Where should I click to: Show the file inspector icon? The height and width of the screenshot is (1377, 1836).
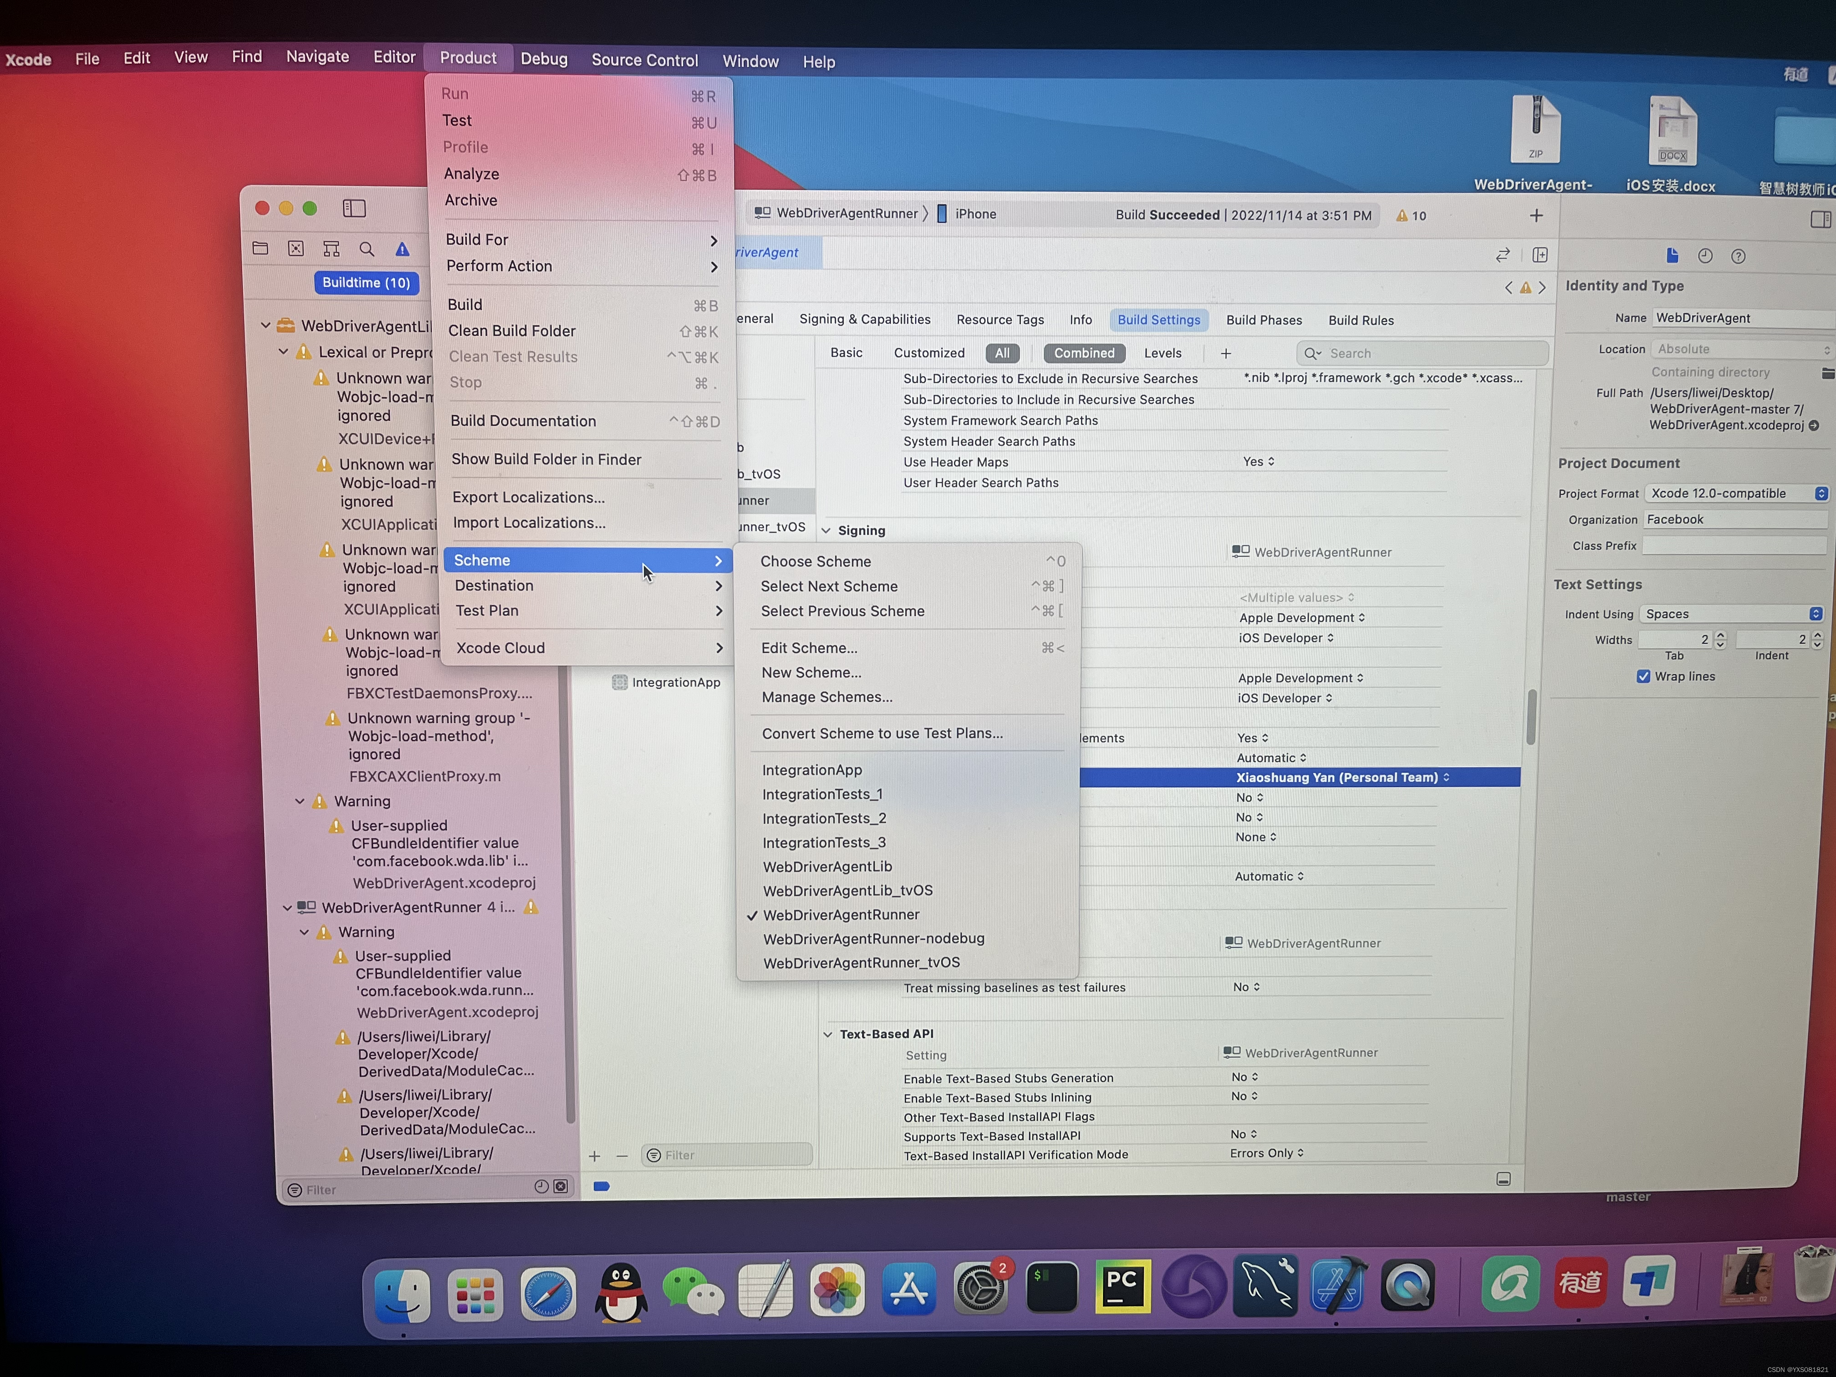pyautogui.click(x=1672, y=255)
